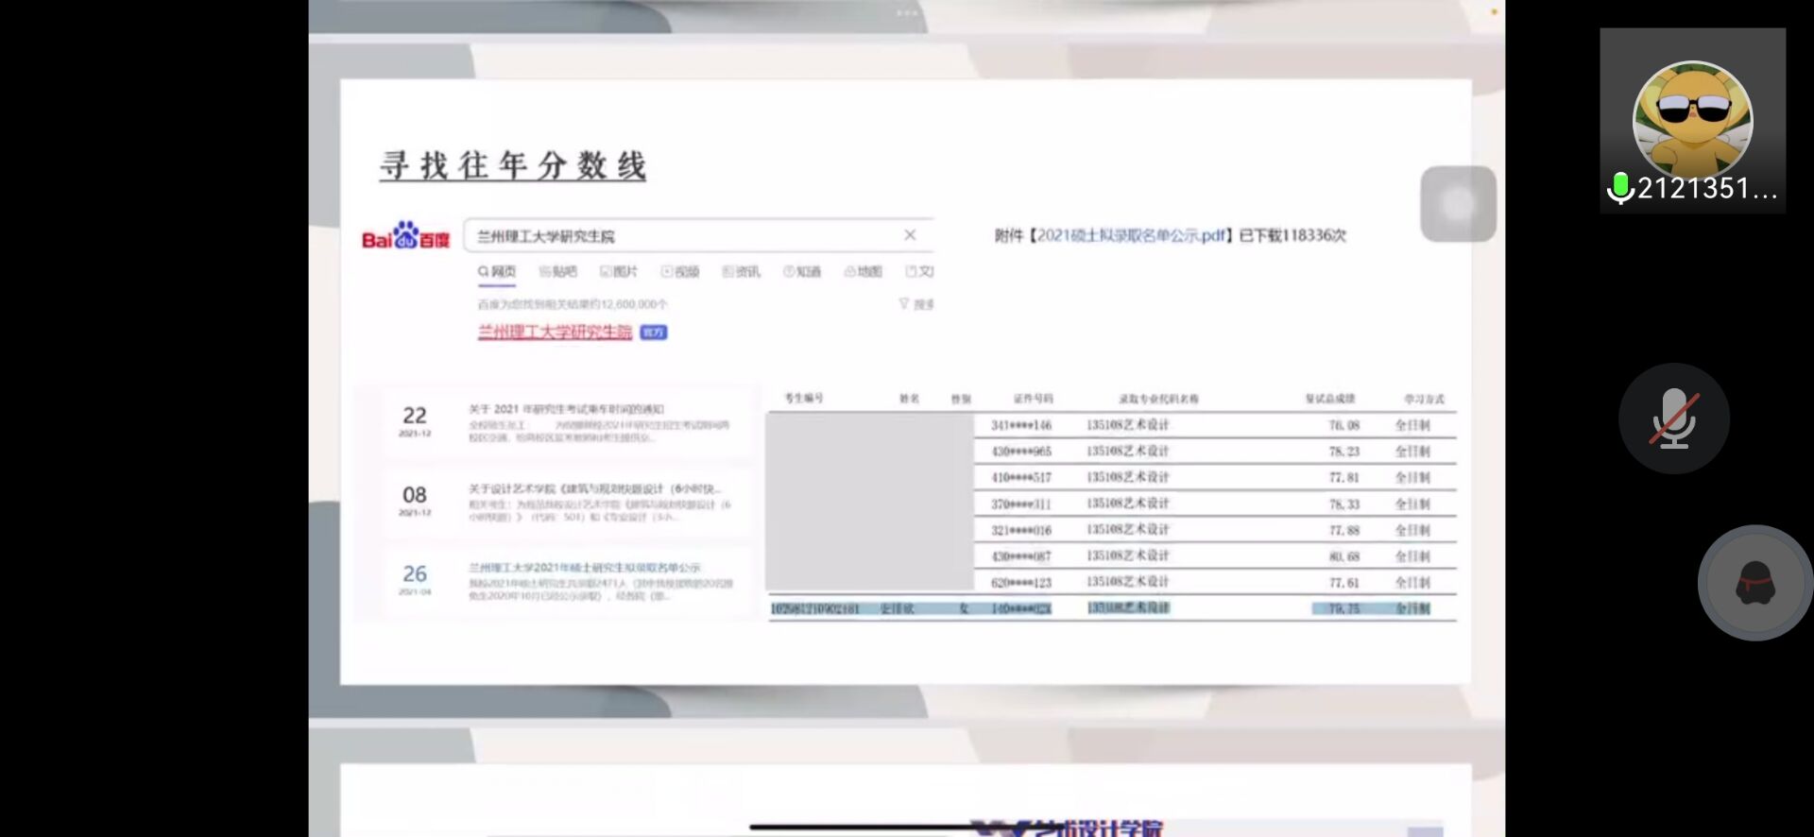Open the 资讯 news tab

741,272
